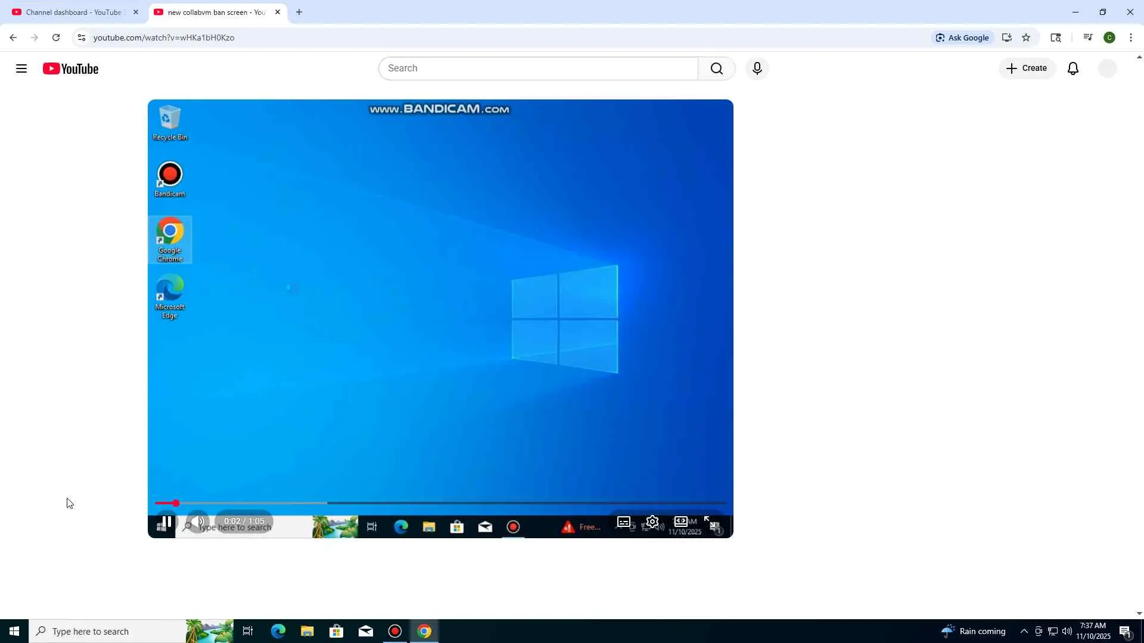Pause the playing video
The width and height of the screenshot is (1144, 643).
pos(167,522)
